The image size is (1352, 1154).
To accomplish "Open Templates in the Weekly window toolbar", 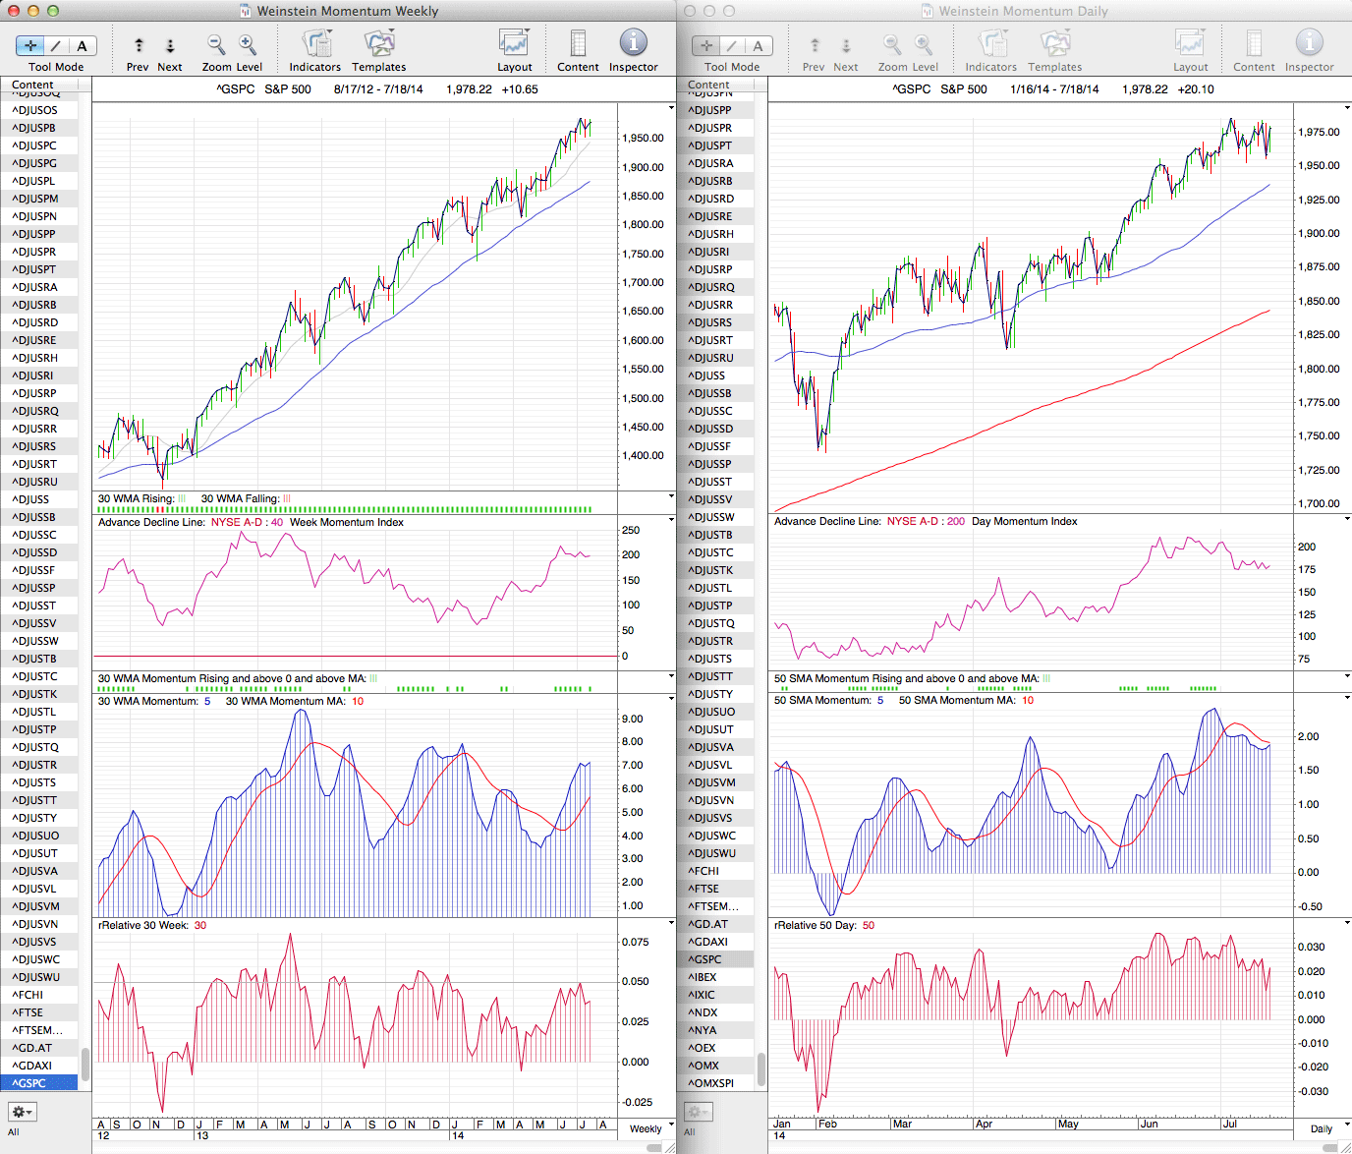I will [378, 44].
